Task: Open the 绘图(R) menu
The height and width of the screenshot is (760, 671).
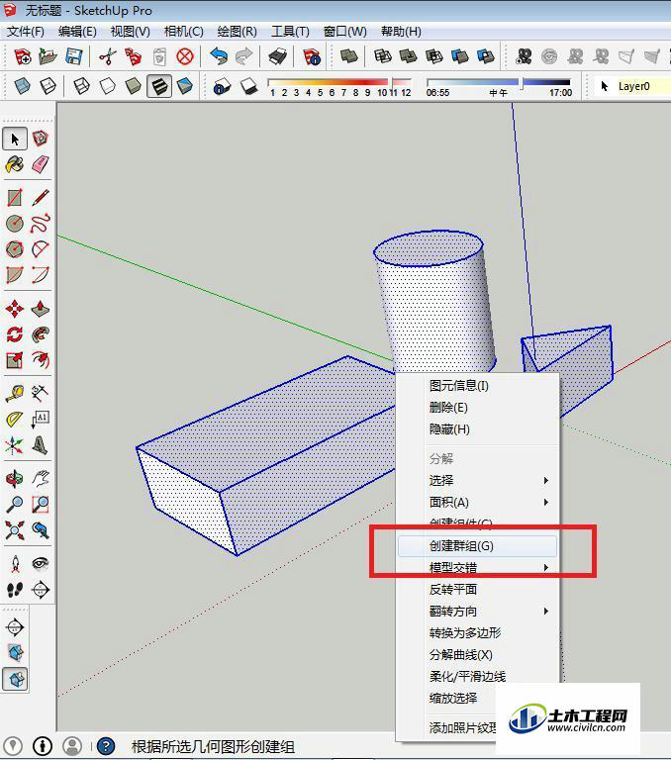Action: pos(237,32)
